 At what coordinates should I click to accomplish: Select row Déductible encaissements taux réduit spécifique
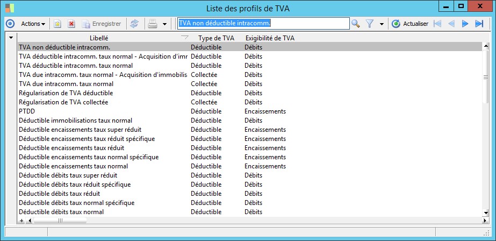(250, 139)
